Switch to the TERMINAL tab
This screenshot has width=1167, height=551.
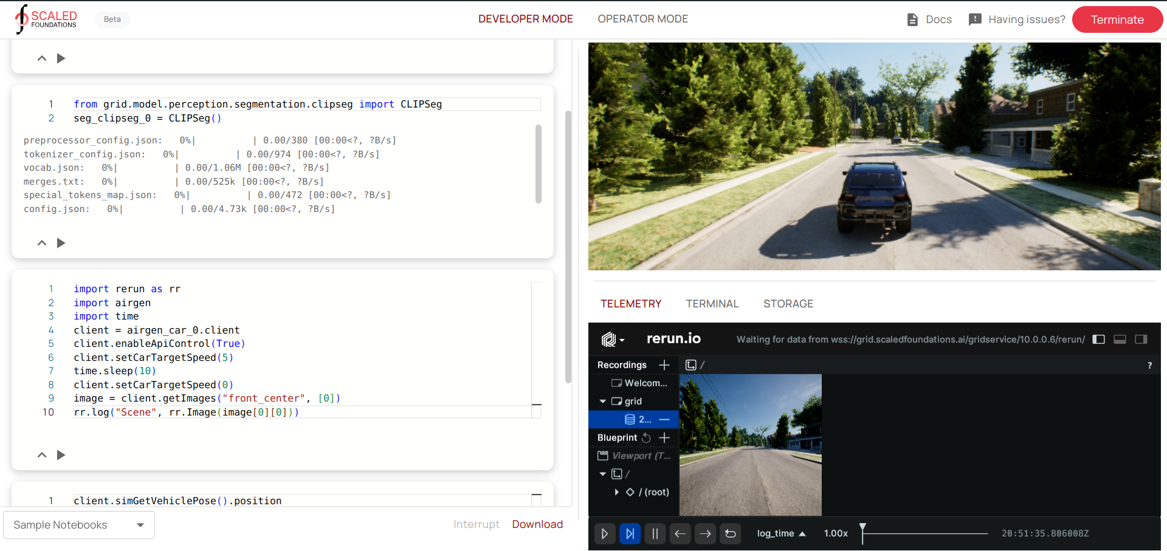point(712,304)
